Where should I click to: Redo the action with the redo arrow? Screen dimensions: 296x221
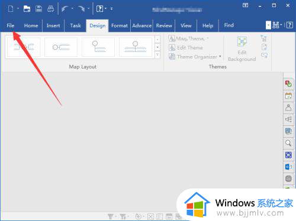(x=81, y=9)
